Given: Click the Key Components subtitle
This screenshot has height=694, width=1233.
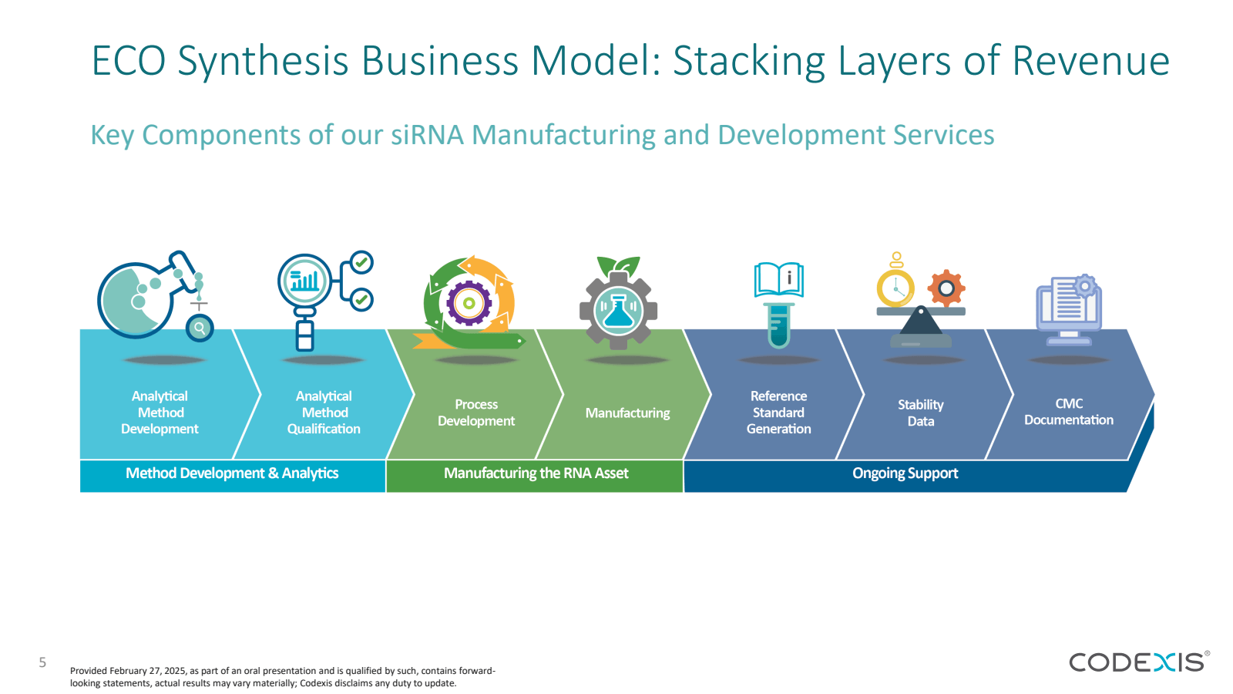Looking at the screenshot, I should [x=543, y=135].
